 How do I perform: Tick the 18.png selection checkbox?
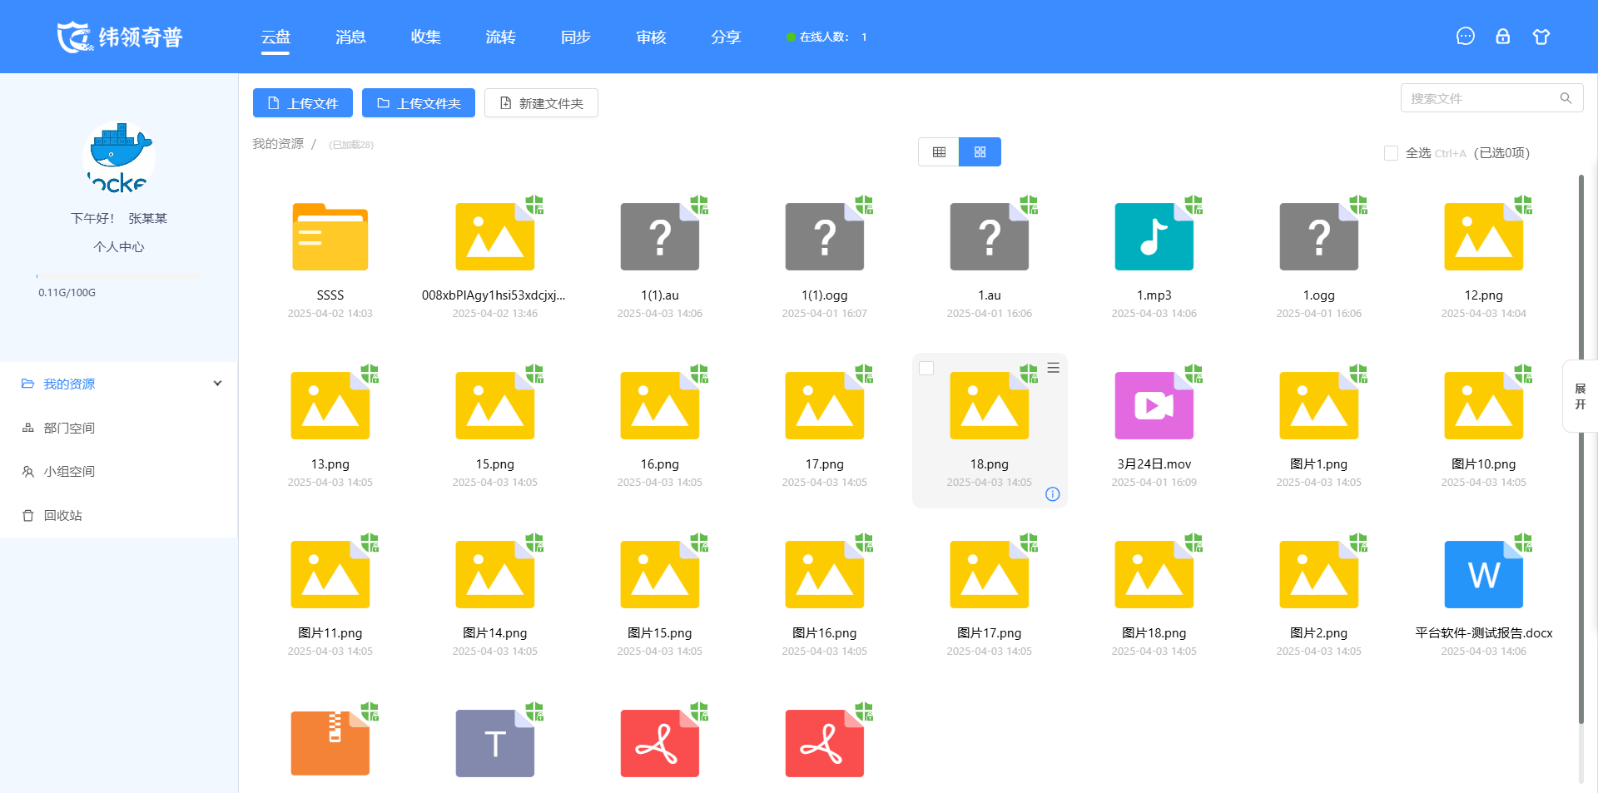(x=926, y=368)
